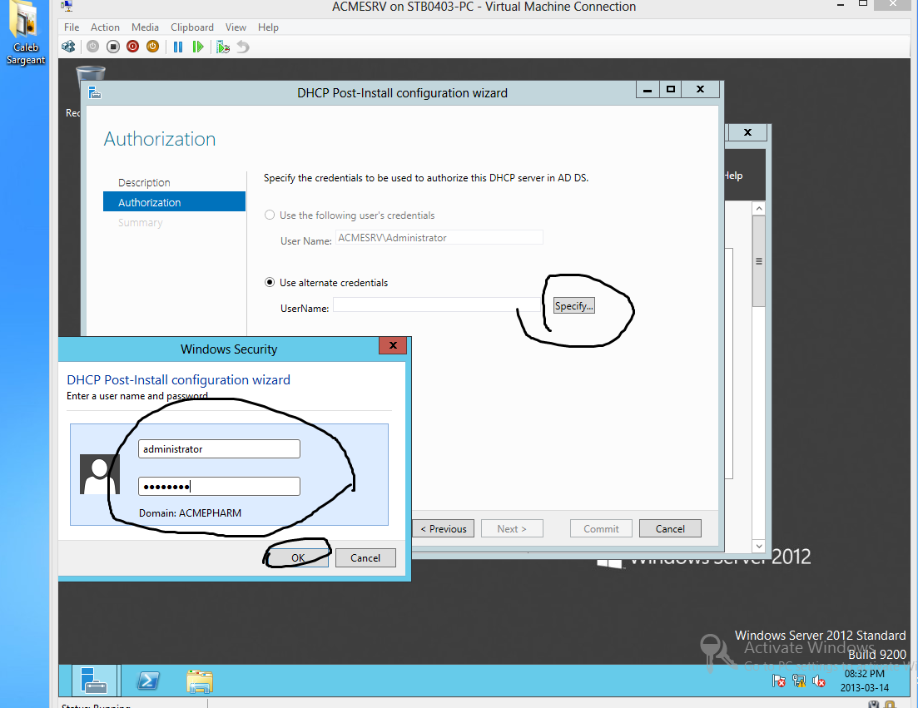Open the View menu
Screen dimensions: 918x708
coord(236,27)
